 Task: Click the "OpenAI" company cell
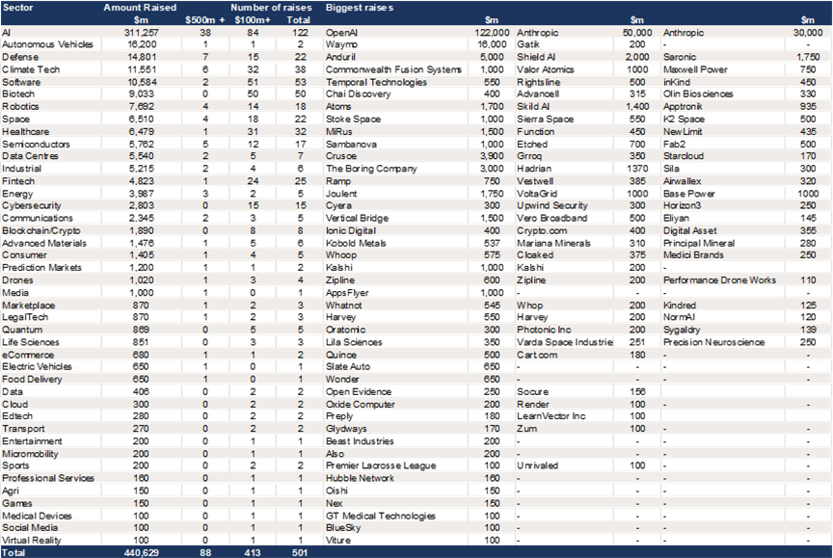pyautogui.click(x=341, y=33)
